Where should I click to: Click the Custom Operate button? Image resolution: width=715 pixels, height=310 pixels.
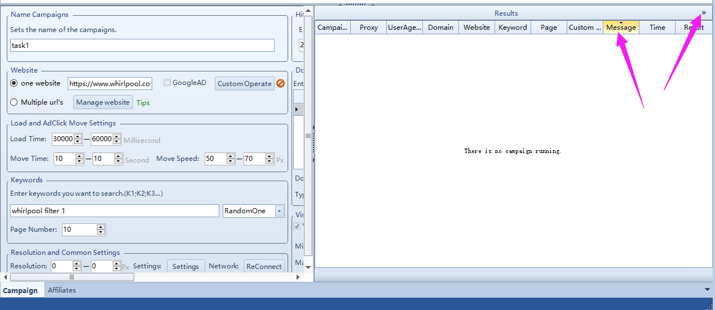[x=244, y=83]
